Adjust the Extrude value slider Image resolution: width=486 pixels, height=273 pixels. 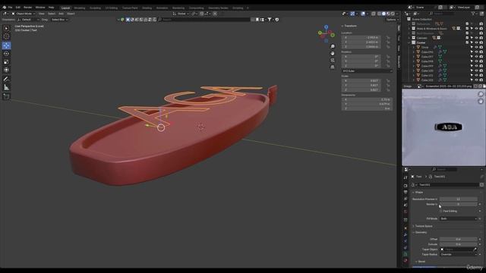[x=459, y=244]
